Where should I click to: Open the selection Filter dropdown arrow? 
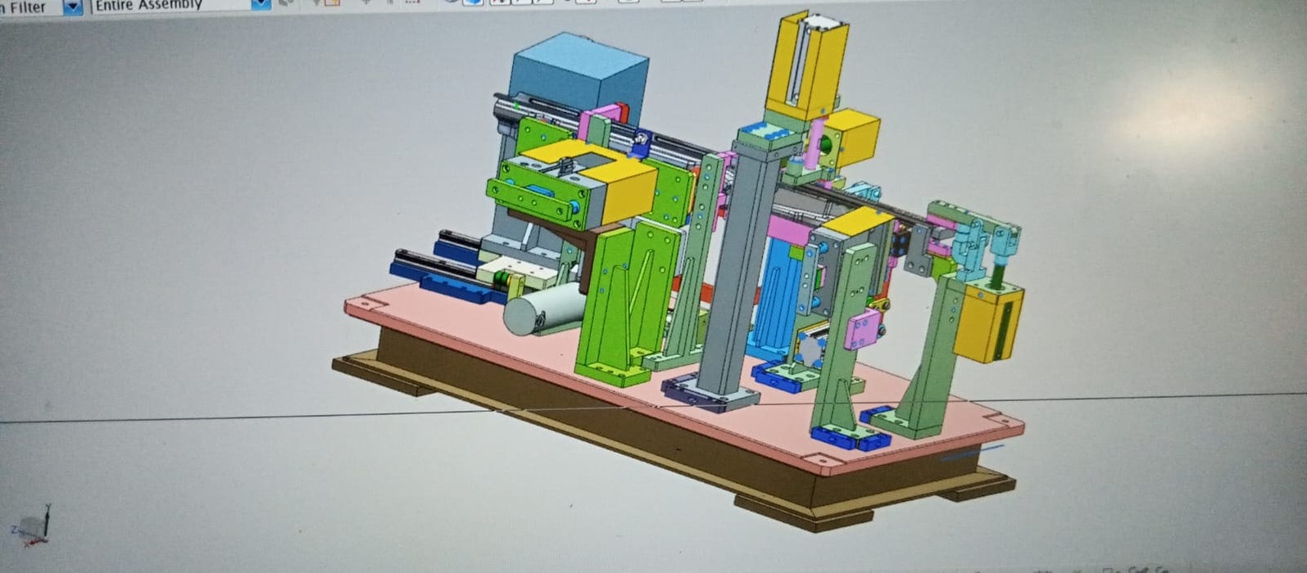(x=73, y=7)
